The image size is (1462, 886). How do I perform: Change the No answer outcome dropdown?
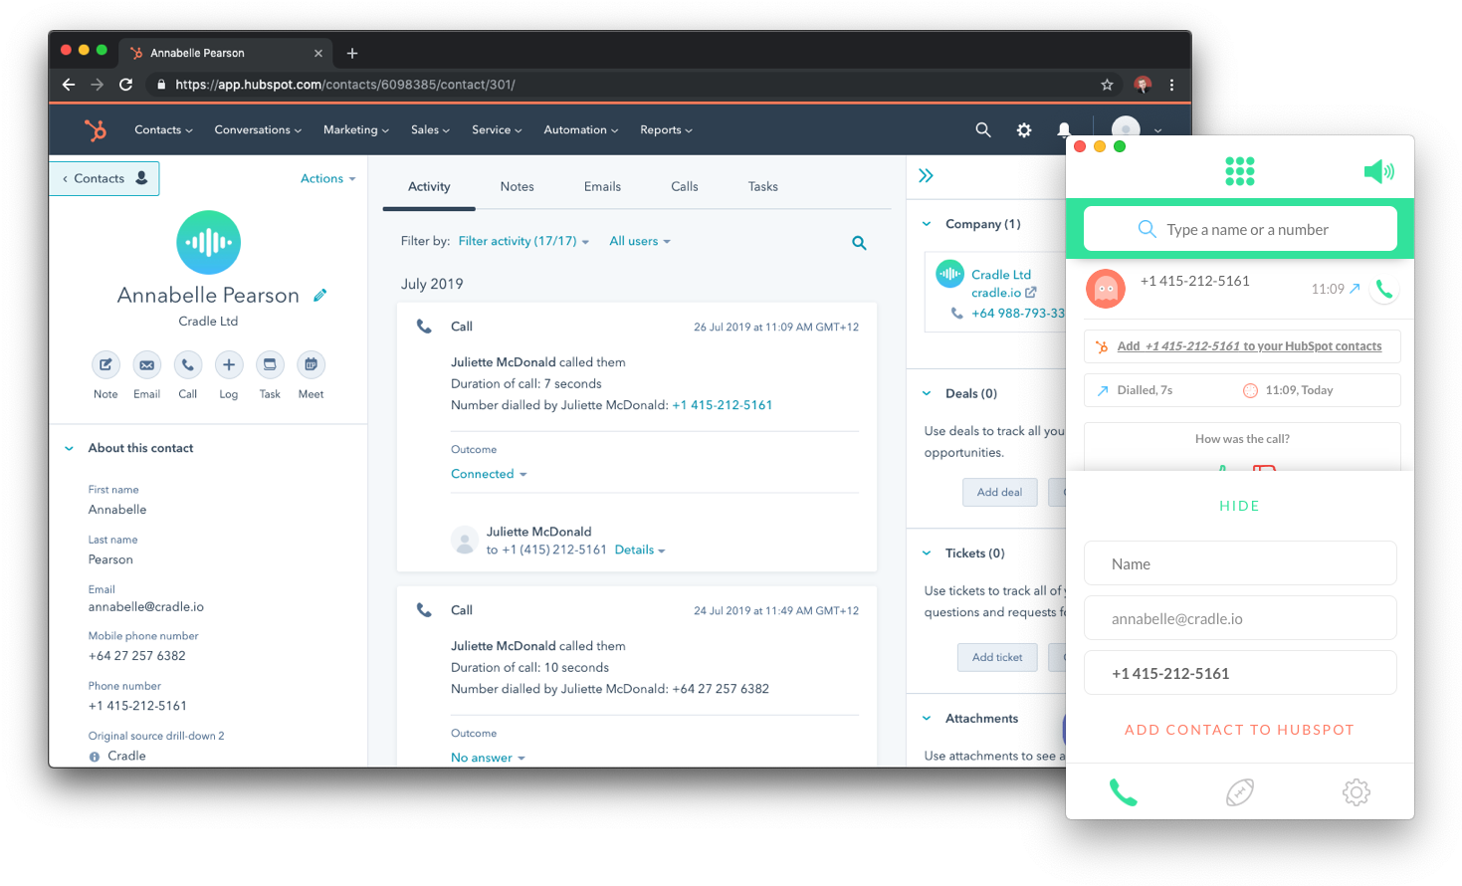[x=487, y=758]
